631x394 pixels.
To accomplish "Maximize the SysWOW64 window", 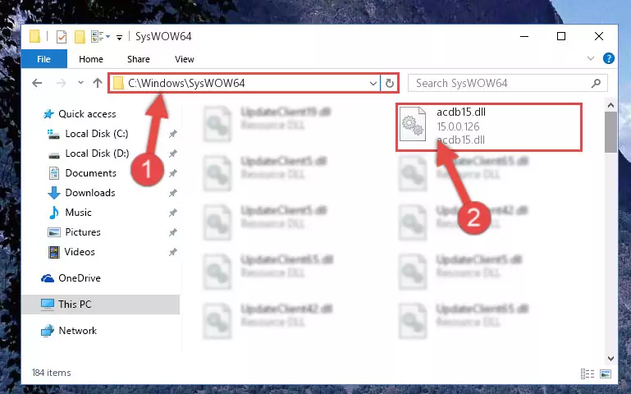I will coord(561,37).
